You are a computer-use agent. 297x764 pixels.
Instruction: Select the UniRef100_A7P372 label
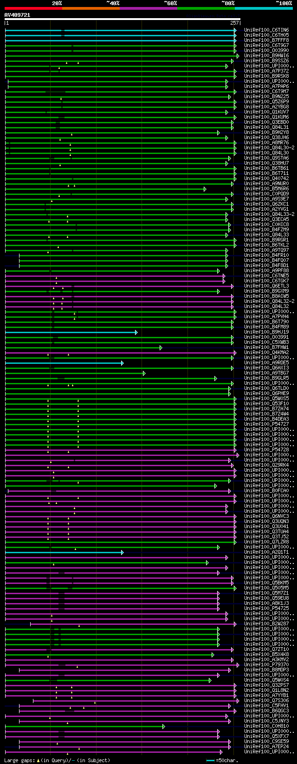pos(266,71)
